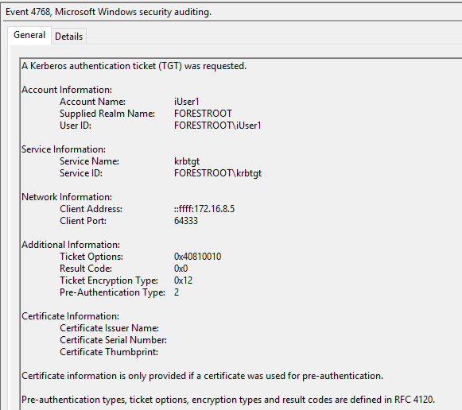This screenshot has width=462, height=410.
Task: Select the General tab
Action: tap(29, 35)
